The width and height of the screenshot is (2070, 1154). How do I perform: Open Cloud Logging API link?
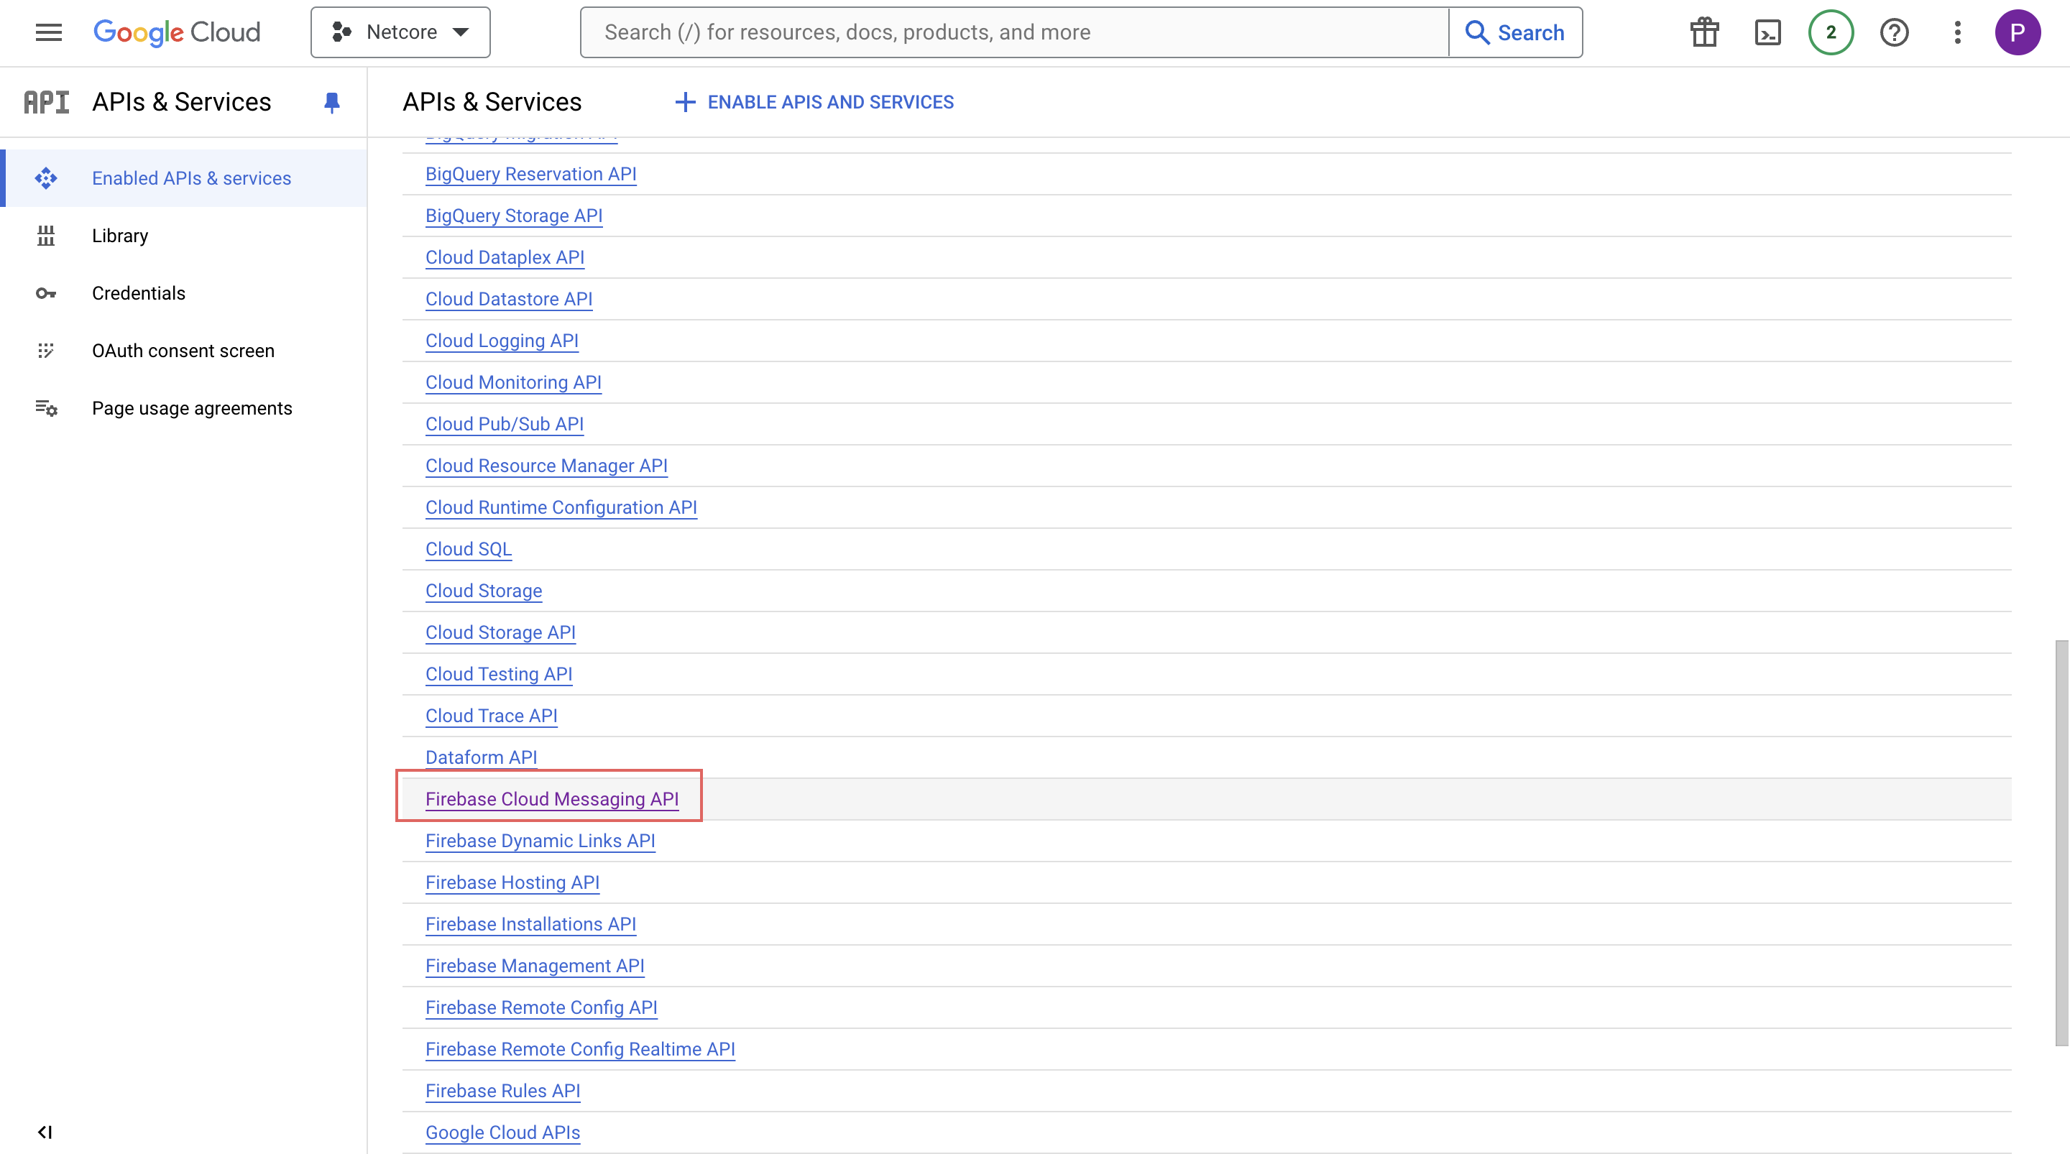tap(502, 341)
